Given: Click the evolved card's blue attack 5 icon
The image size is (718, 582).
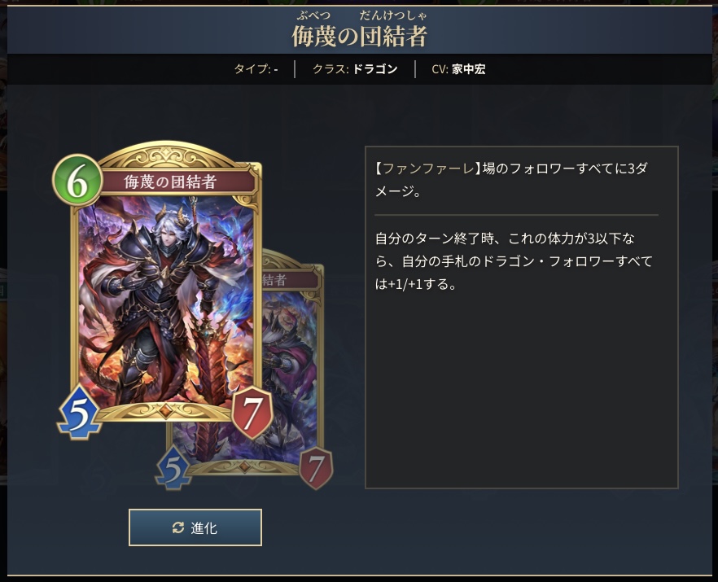Looking at the screenshot, I should (173, 467).
